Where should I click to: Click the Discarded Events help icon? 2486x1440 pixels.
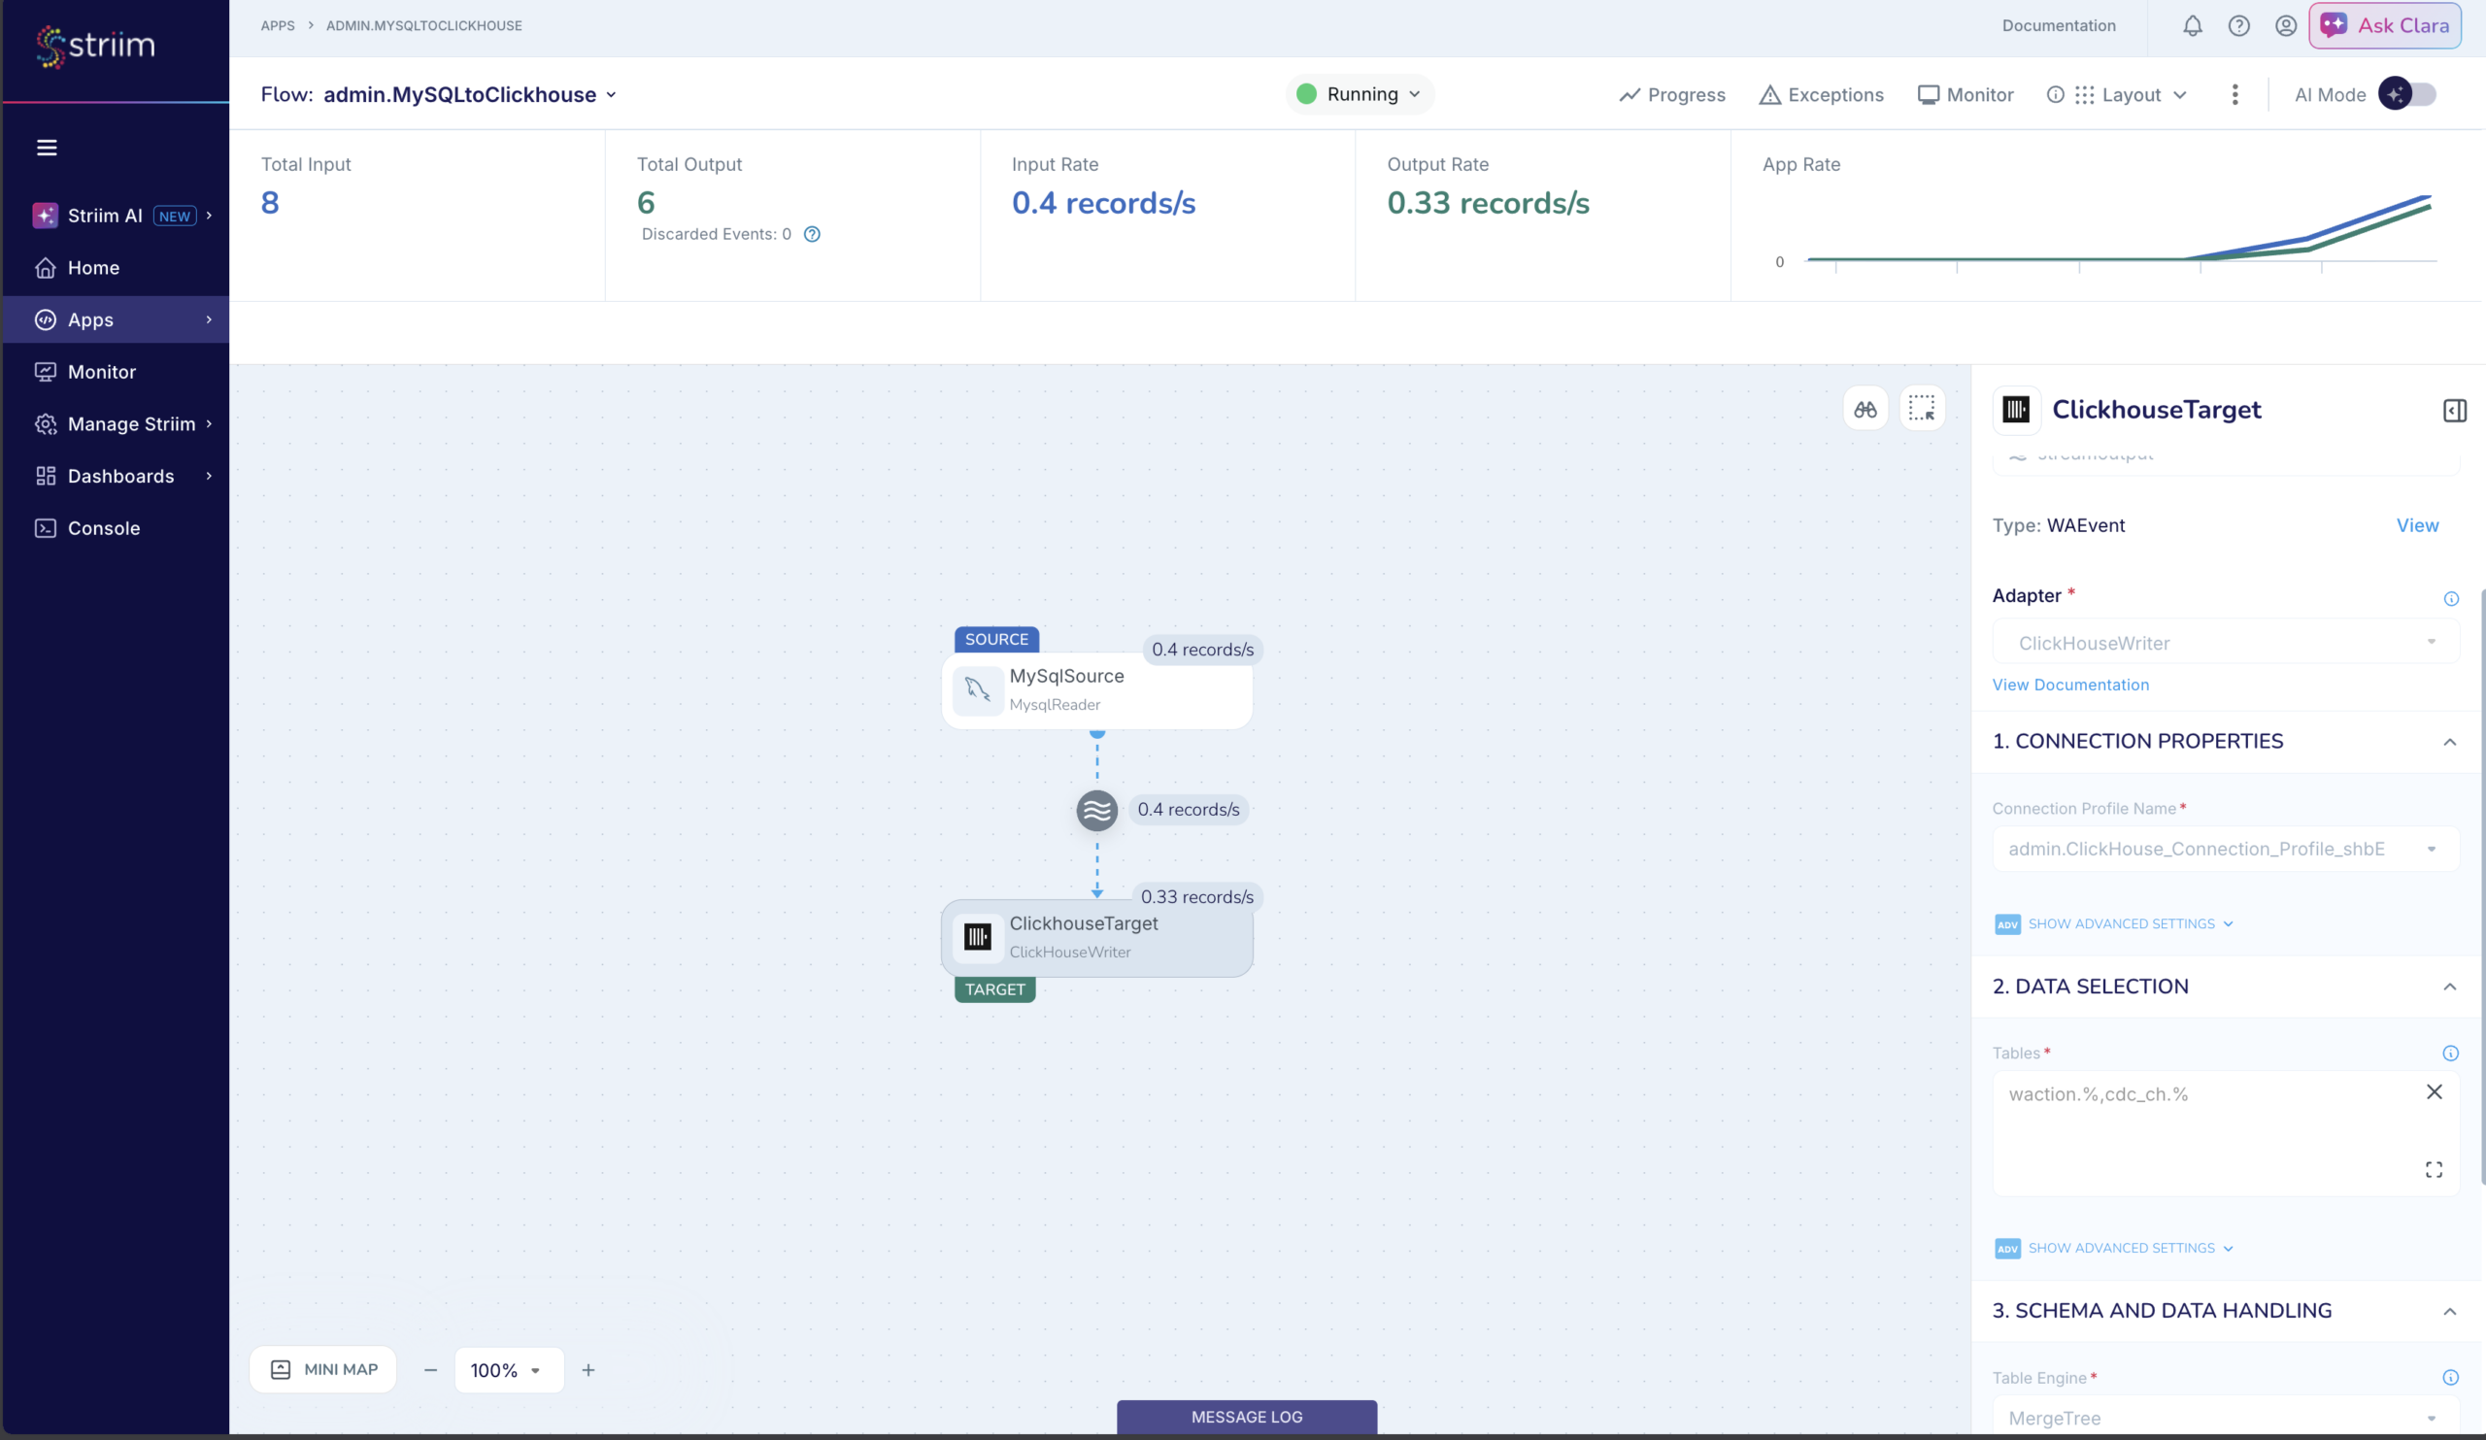pyautogui.click(x=812, y=234)
